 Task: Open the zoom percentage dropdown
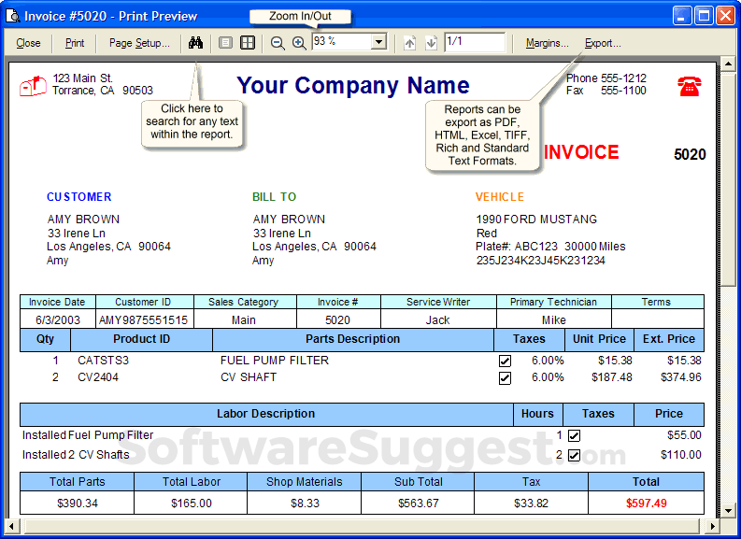(378, 42)
